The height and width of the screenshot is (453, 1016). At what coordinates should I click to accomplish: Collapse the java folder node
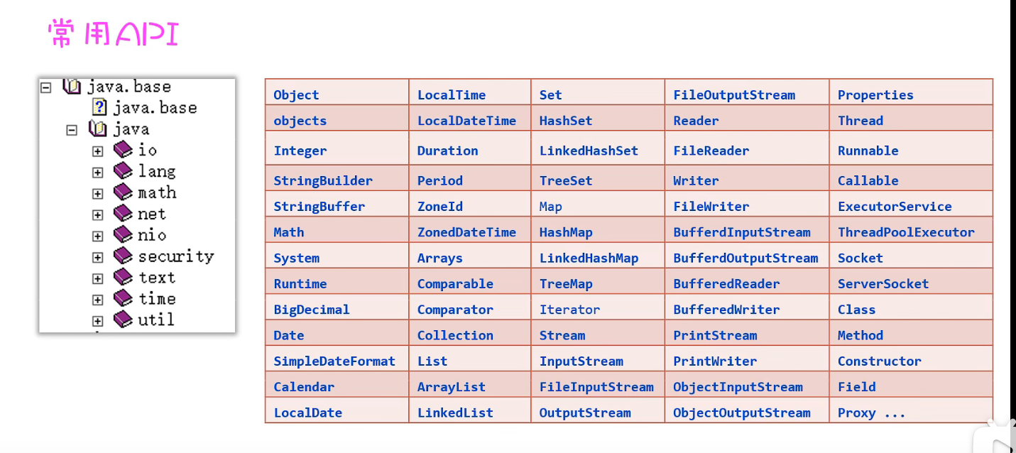tap(72, 130)
